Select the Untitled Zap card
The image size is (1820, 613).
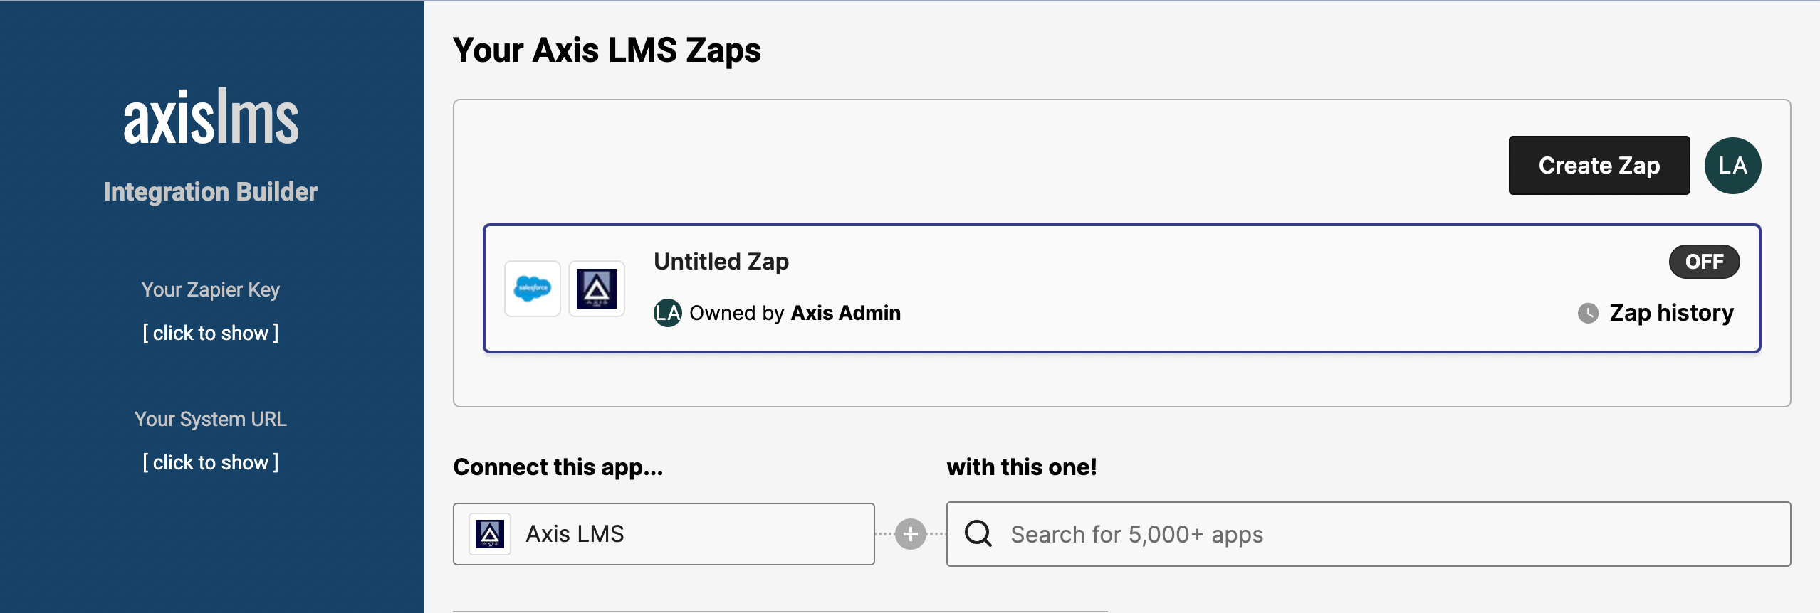1122,289
